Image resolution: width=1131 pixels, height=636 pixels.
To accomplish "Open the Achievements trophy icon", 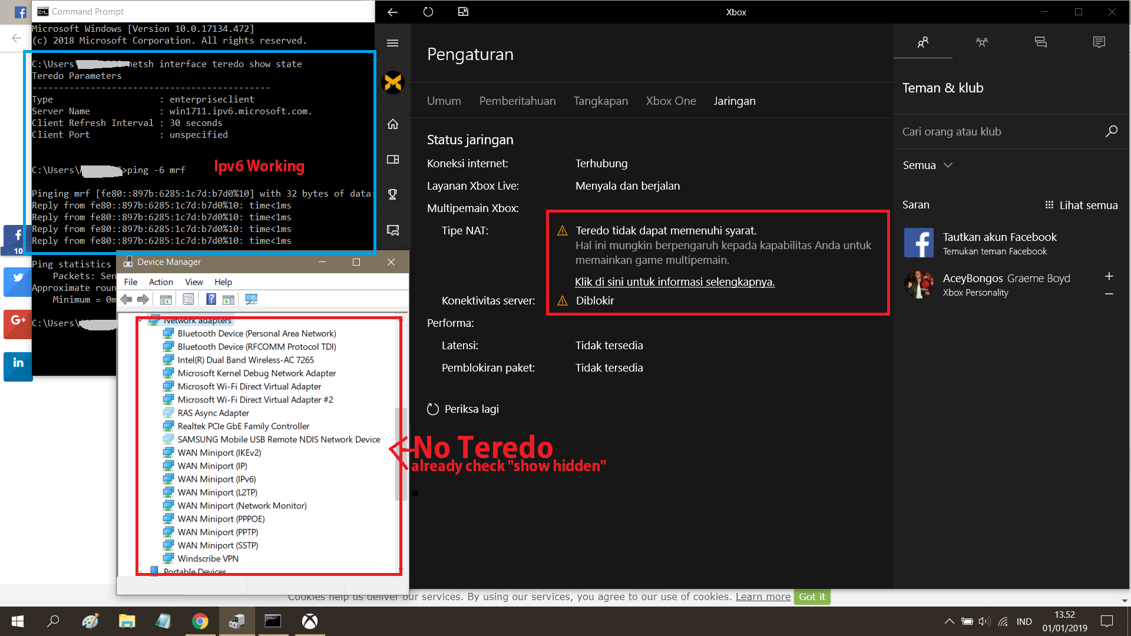I will 393,194.
